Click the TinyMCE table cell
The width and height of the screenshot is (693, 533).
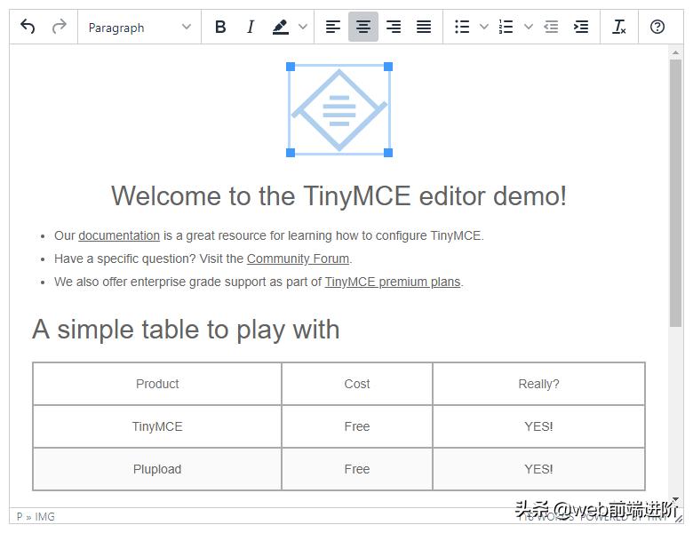157,426
